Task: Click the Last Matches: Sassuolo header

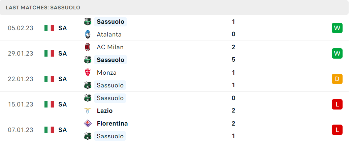Action: pyautogui.click(x=43, y=7)
